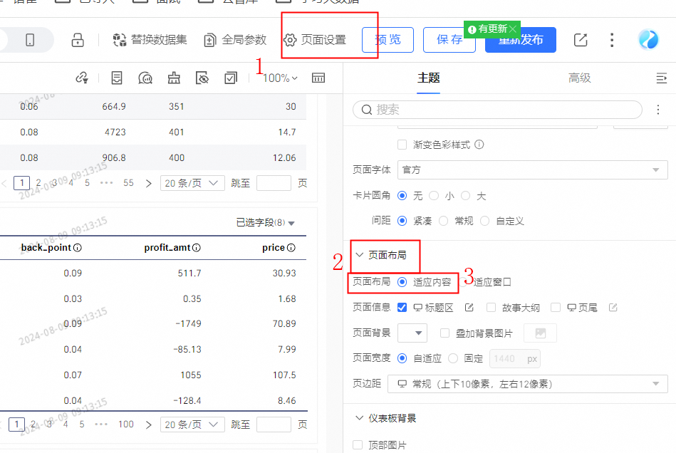Click the blue user avatar icon

[x=648, y=40]
